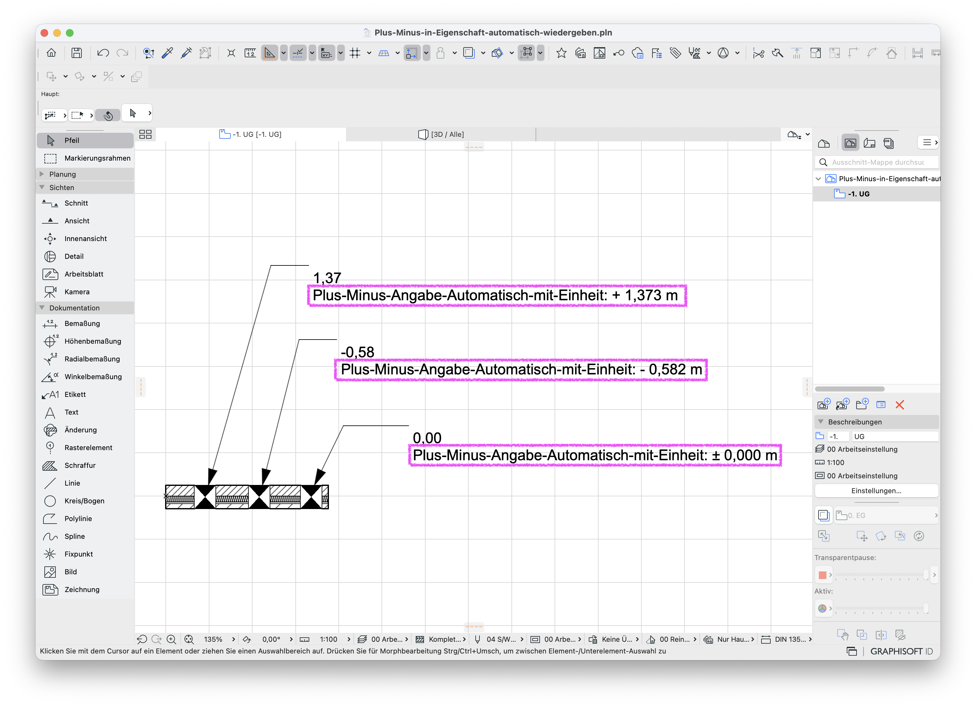Click the home icon in toolbar
This screenshot has height=707, width=976.
click(51, 53)
